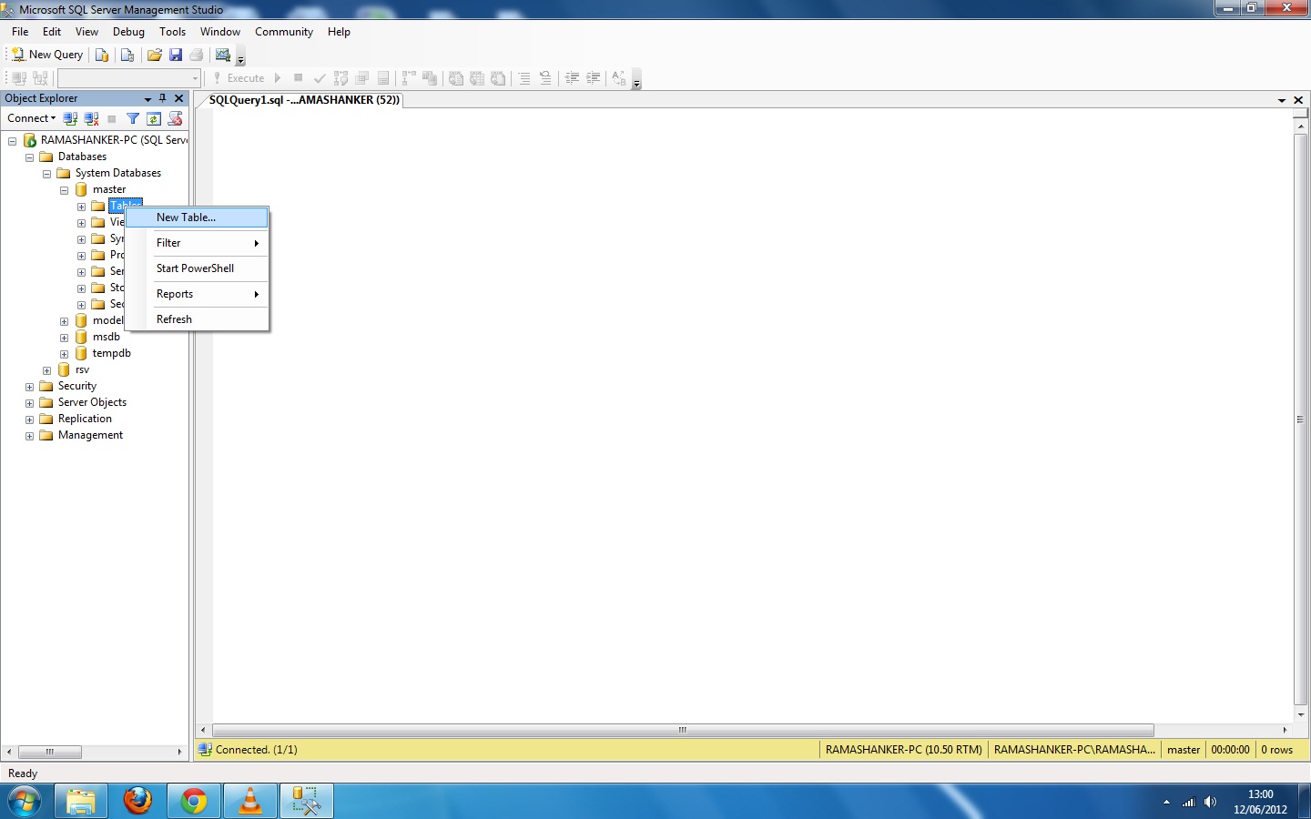Click the Print icon in the toolbar
Image resolution: width=1311 pixels, height=819 pixels.
pyautogui.click(x=197, y=55)
